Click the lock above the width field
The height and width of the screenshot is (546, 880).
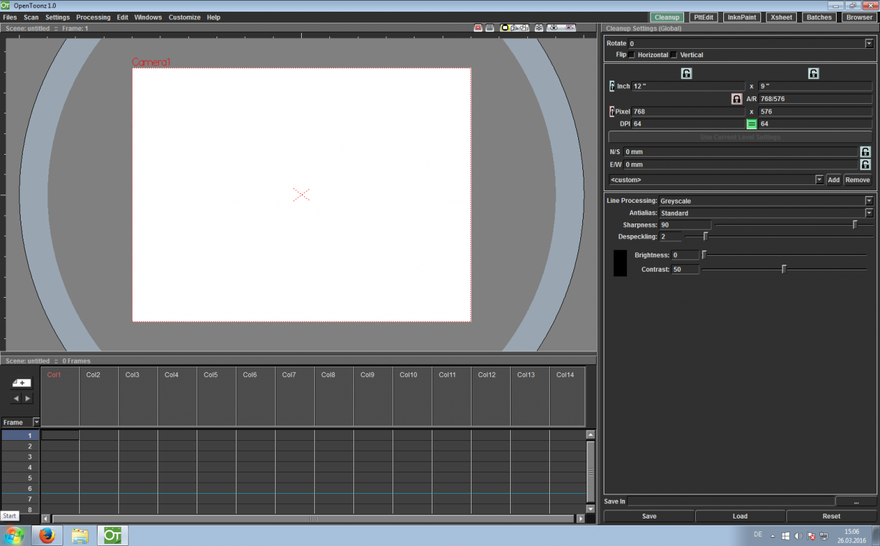(686, 73)
